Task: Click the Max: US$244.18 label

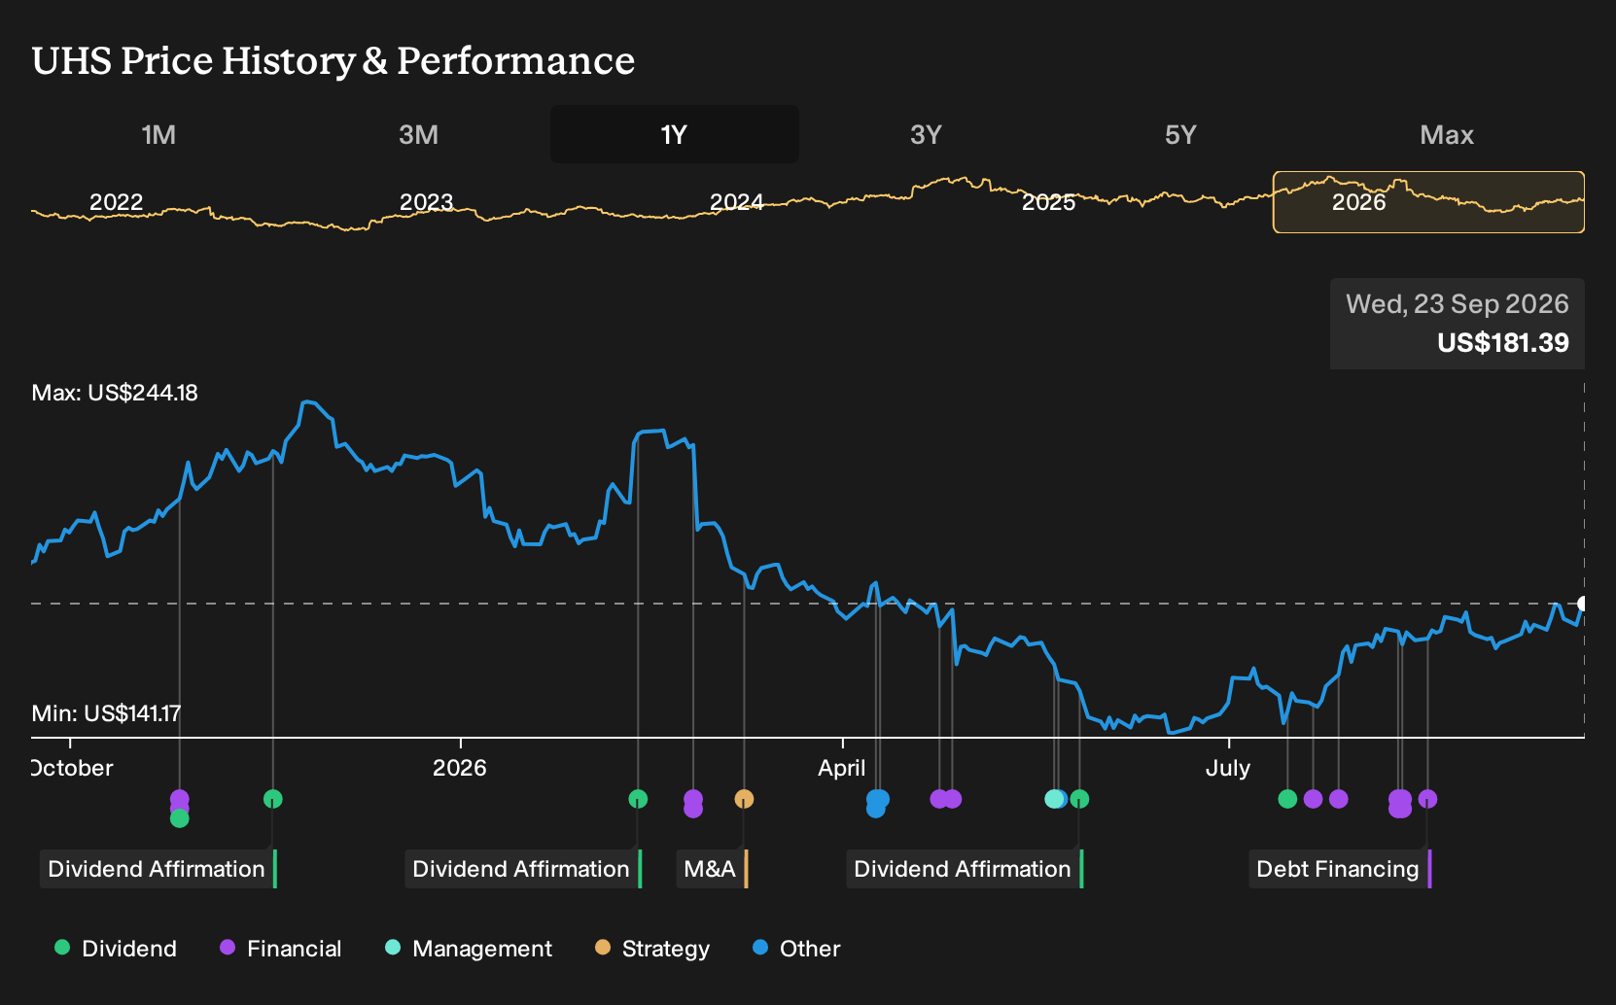Action: pyautogui.click(x=115, y=393)
